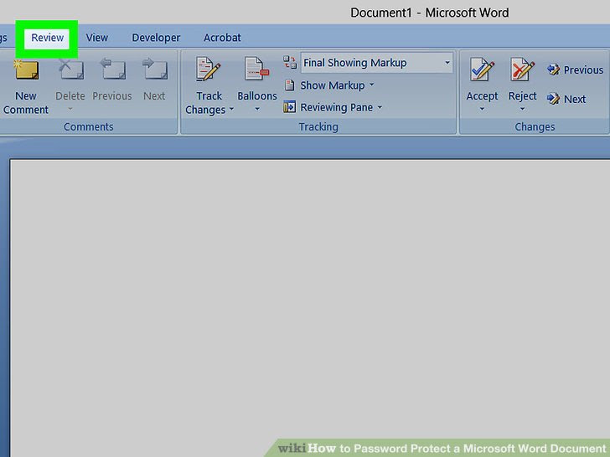Click the Accept change checkmark icon
Screen dimensions: 610x457
pos(482,69)
